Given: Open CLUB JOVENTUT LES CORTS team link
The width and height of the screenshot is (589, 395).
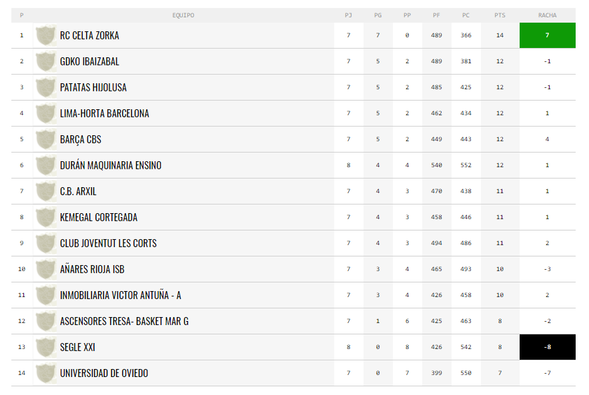Looking at the screenshot, I should tap(109, 243).
